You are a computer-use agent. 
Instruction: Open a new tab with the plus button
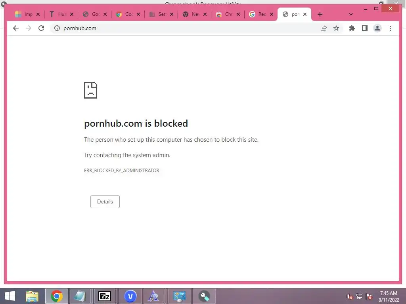pos(320,14)
